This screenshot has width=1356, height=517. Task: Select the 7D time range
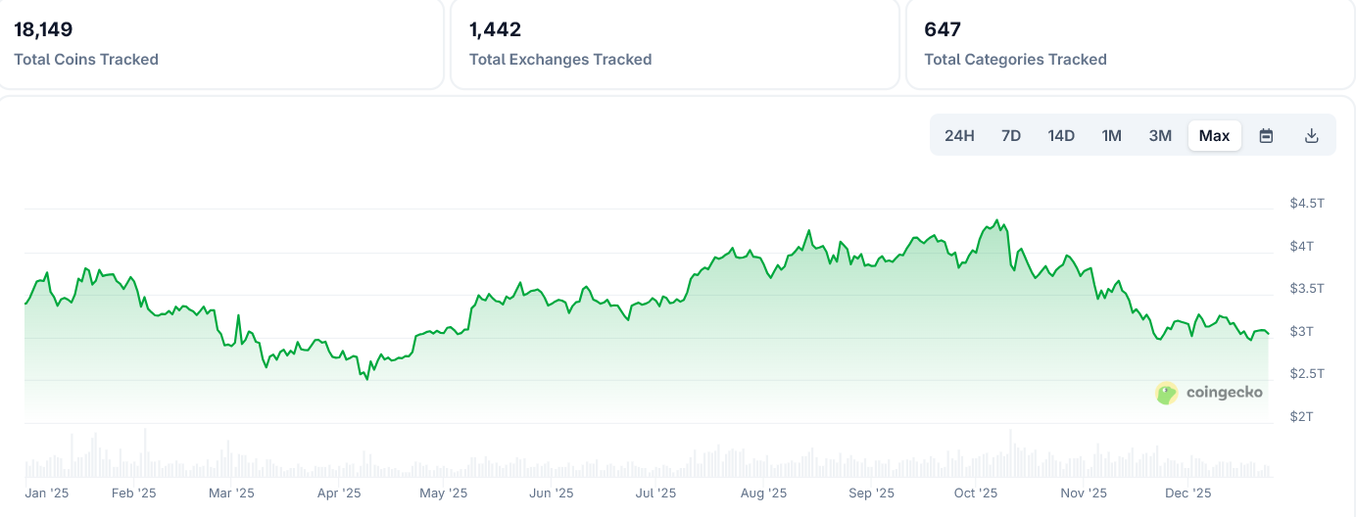pyautogui.click(x=1011, y=135)
